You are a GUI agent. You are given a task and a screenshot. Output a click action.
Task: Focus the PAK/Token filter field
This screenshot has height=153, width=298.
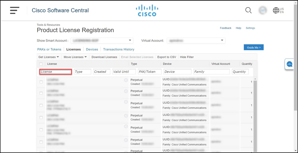(150, 72)
